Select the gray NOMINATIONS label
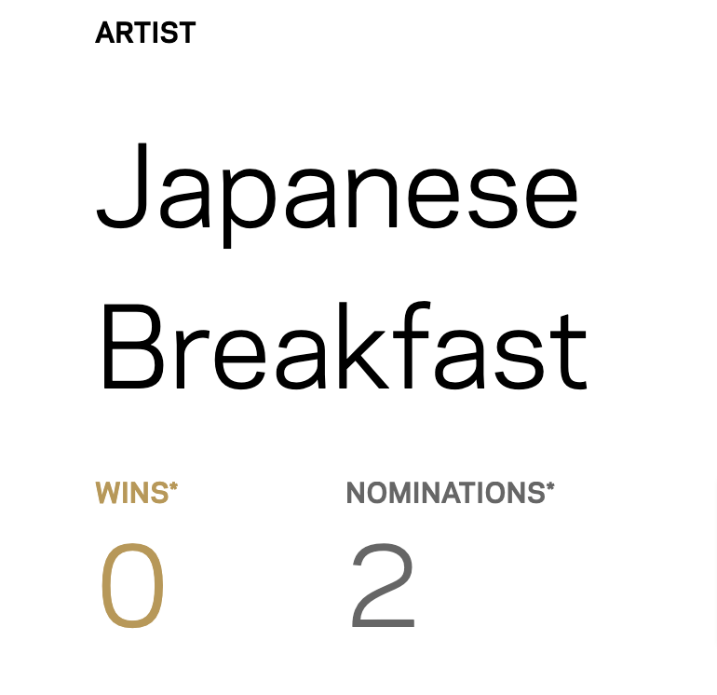This screenshot has width=717, height=695. (x=445, y=493)
